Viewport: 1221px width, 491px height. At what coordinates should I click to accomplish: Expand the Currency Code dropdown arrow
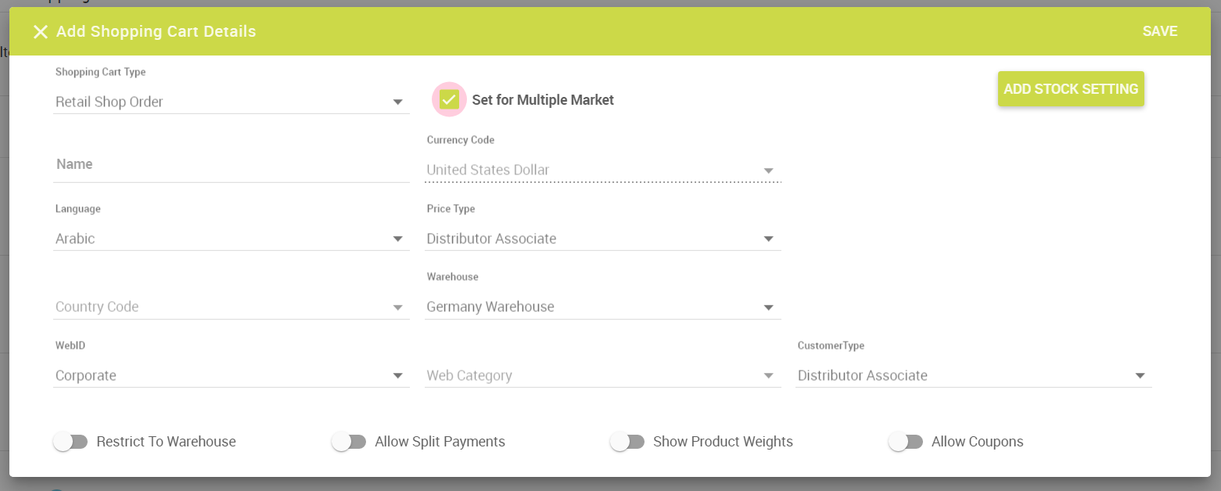click(768, 170)
